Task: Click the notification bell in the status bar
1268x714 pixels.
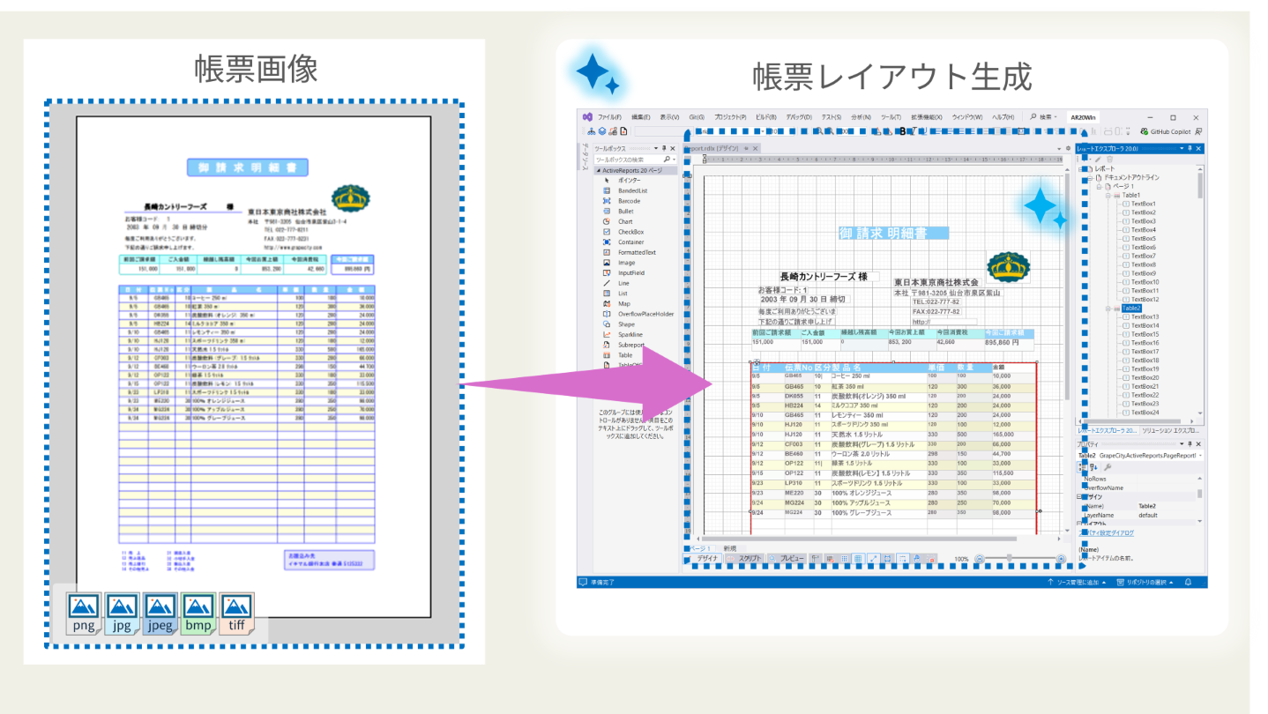Action: (x=1188, y=582)
